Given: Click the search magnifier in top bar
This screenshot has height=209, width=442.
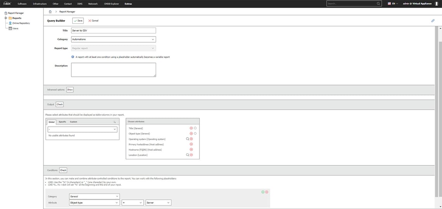Looking at the screenshot, I should pos(378,3).
